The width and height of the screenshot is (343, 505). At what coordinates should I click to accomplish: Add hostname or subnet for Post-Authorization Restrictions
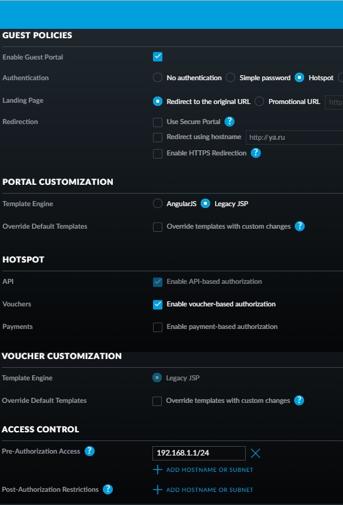[203, 490]
